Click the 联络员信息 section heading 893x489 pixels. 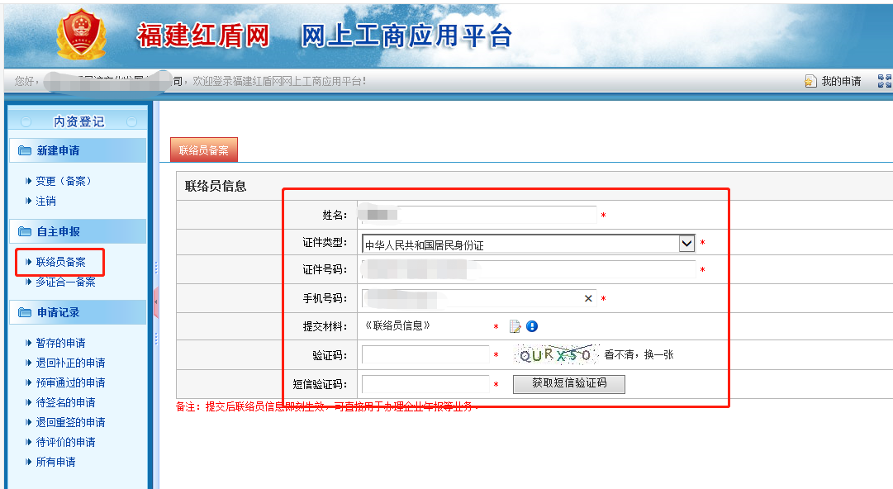click(x=216, y=186)
